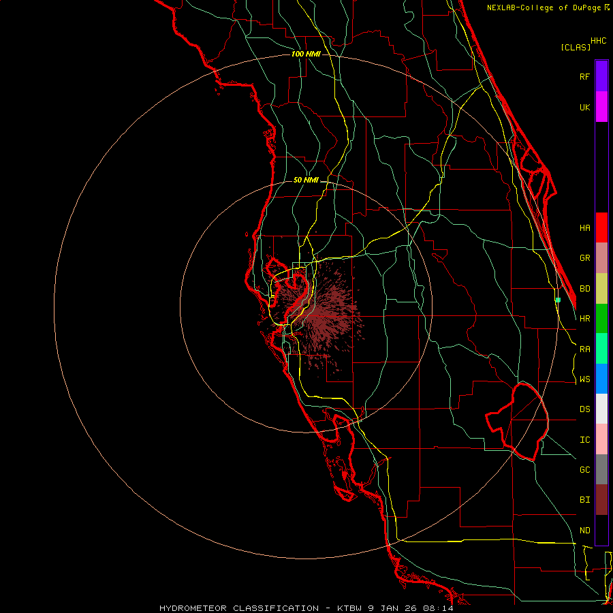This screenshot has width=613, height=613.
Task: Click the GR dusty pink legend swatch
Action: (601, 258)
